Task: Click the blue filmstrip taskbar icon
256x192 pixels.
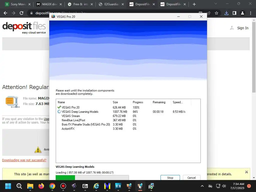Action: 118,186
